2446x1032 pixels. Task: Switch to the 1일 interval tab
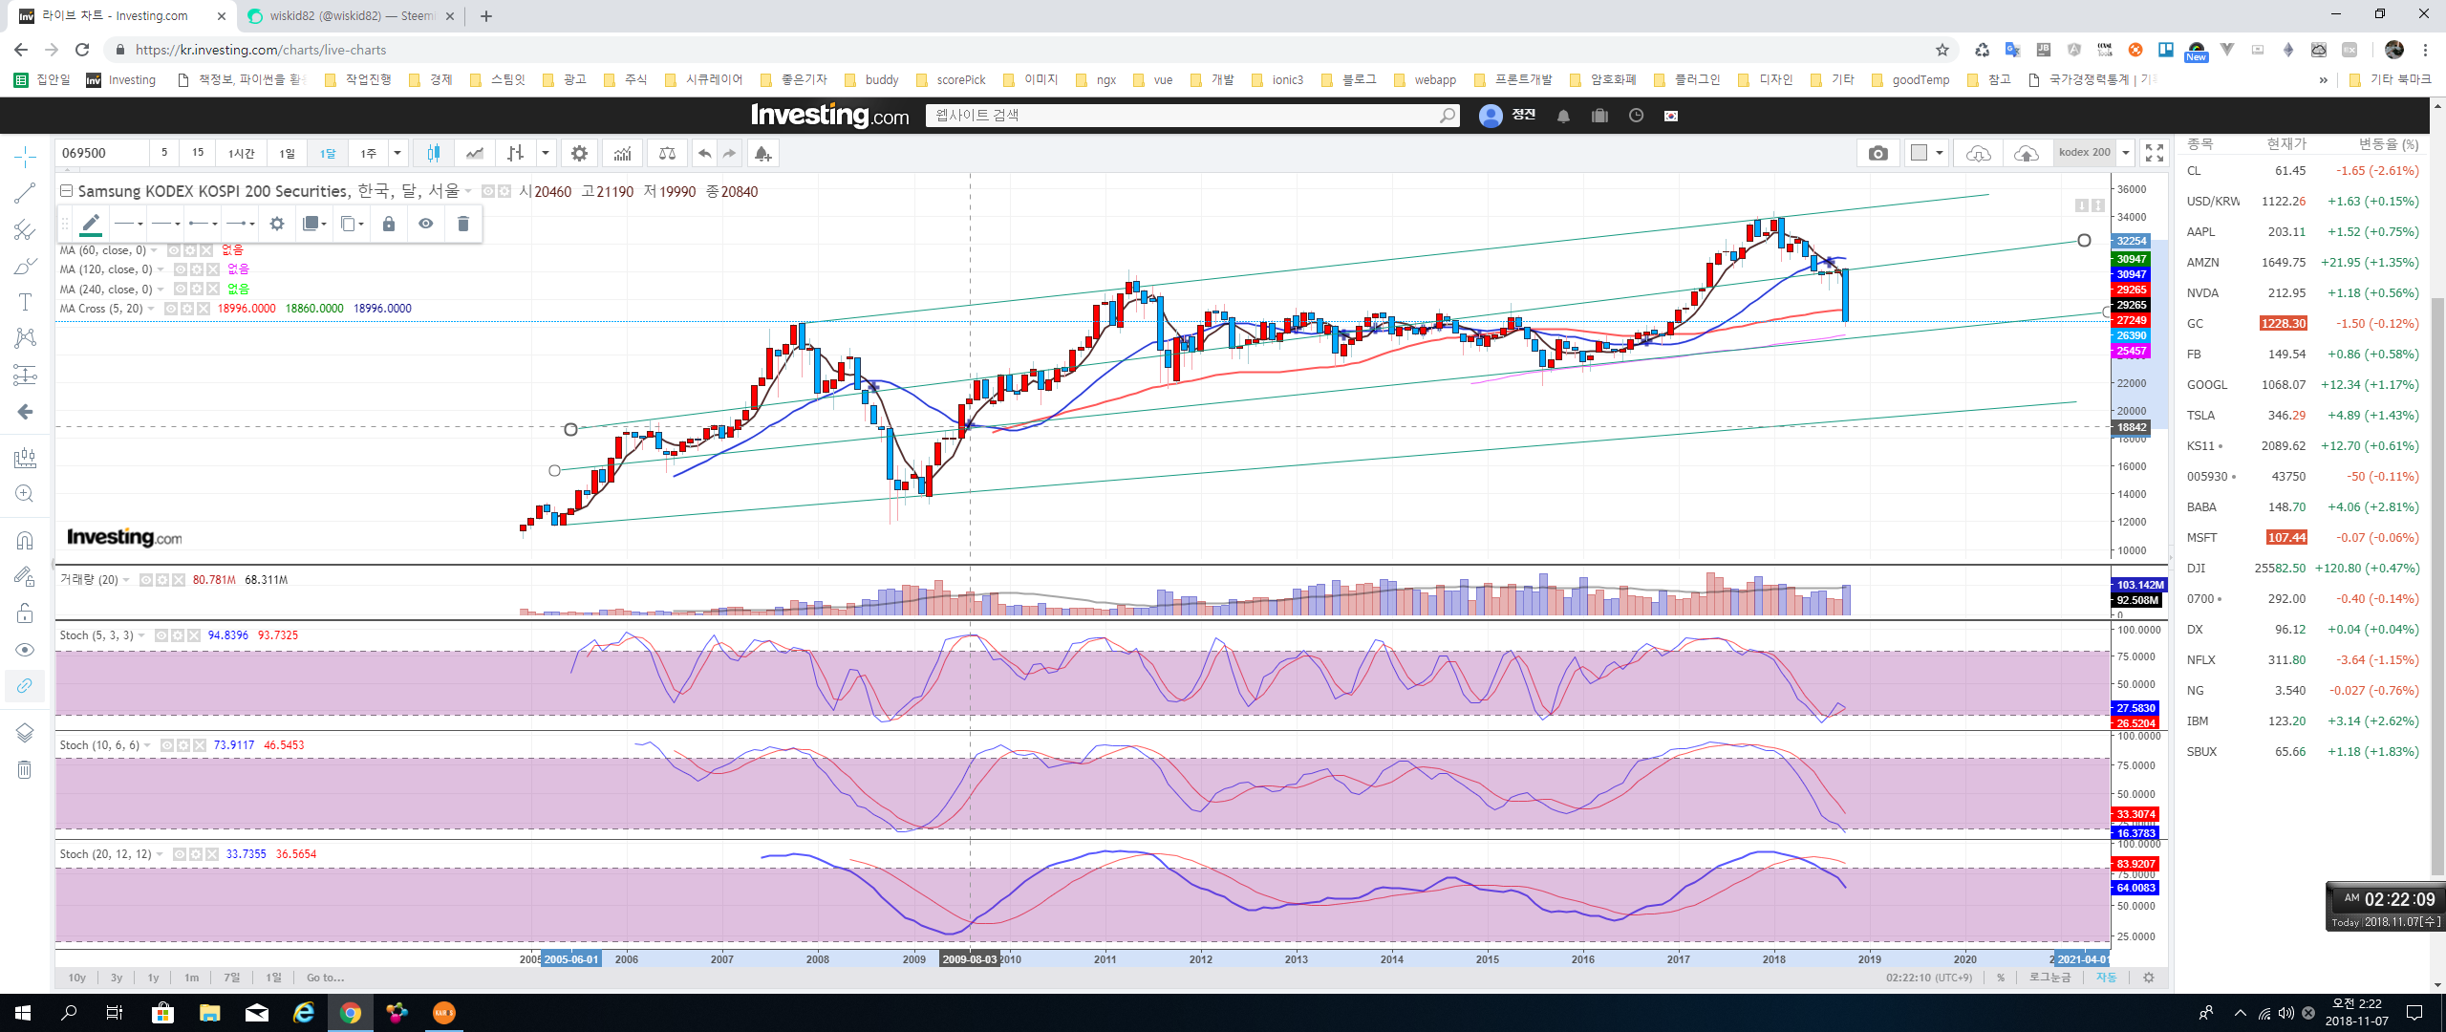pos(287,153)
